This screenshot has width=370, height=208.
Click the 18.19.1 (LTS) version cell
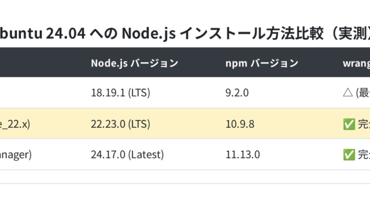[x=121, y=92]
